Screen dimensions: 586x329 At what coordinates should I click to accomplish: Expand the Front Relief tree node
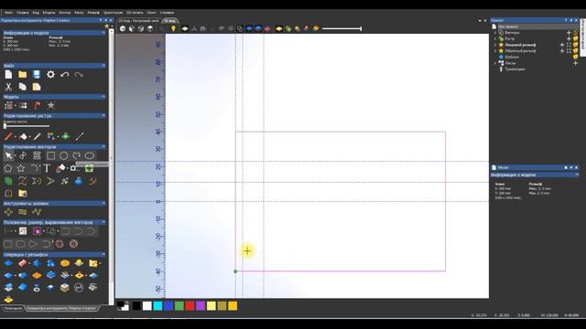pyautogui.click(x=495, y=45)
